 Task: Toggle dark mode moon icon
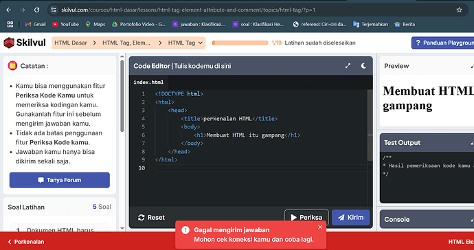point(363,66)
